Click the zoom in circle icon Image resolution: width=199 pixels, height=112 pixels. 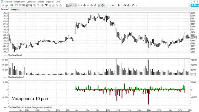[x=88, y=5]
